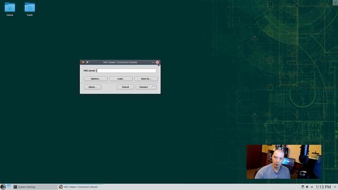Image resolution: width=338 pixels, height=190 pixels.
Task: Expand hidden system tray icons
Action: click(312, 187)
